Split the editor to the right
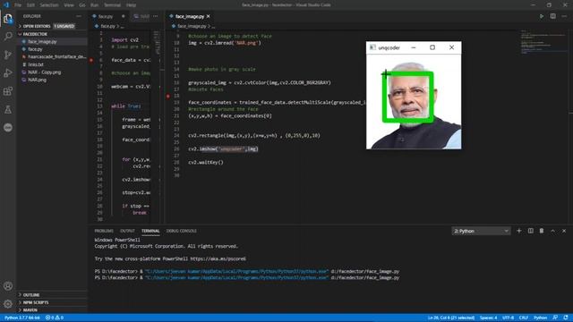Viewport: 573px width, 322px height. [x=553, y=16]
